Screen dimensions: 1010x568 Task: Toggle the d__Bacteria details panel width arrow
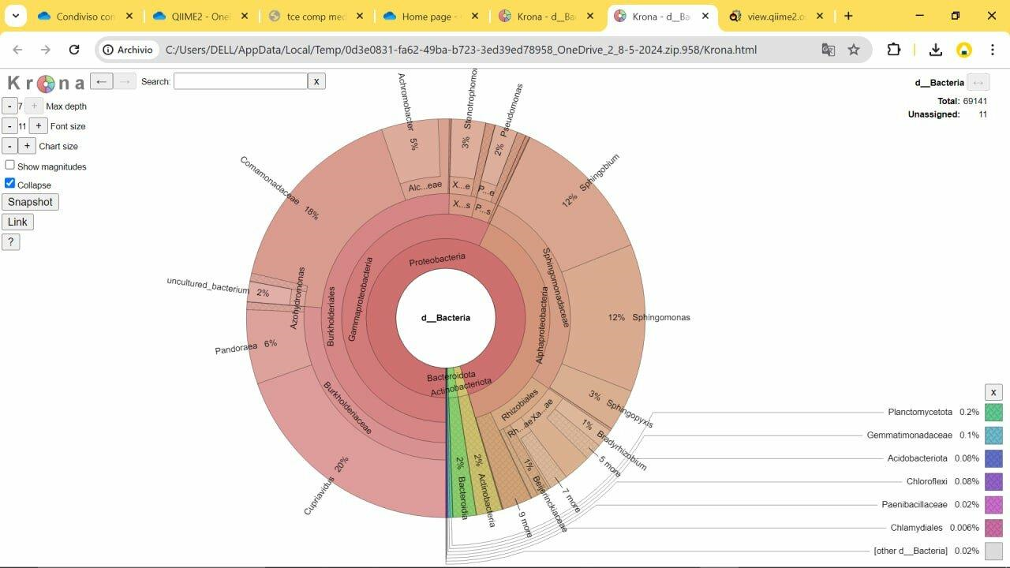(978, 82)
